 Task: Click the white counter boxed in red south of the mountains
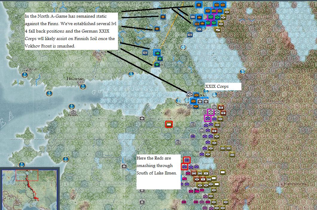click(169, 124)
